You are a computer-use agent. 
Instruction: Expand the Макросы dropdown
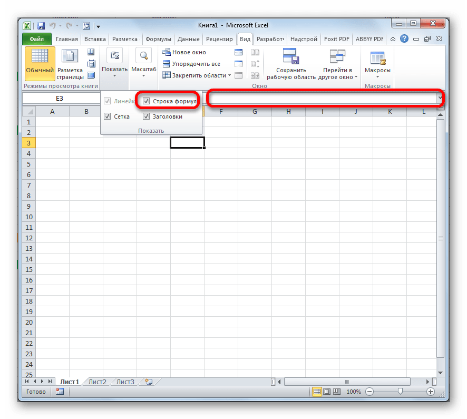[377, 63]
